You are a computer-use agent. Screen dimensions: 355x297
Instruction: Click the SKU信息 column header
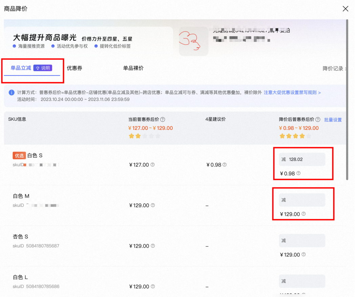tap(17, 119)
